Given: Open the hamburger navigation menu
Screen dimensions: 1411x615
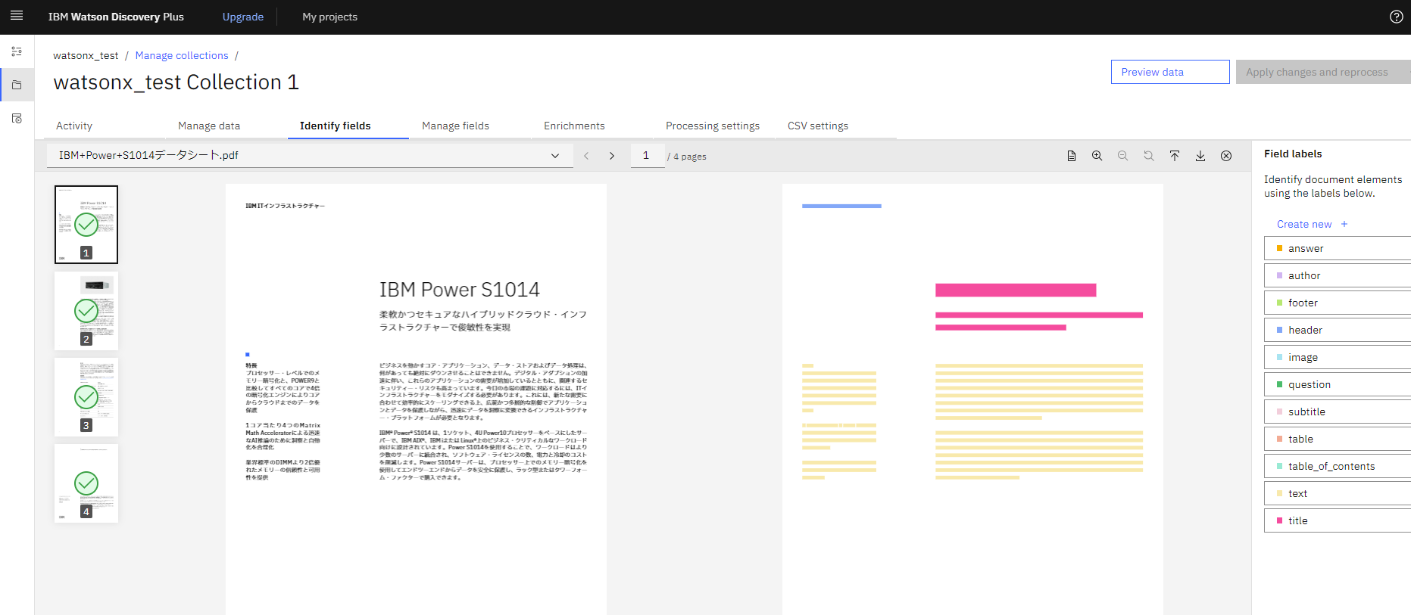Looking at the screenshot, I should pyautogui.click(x=17, y=16).
